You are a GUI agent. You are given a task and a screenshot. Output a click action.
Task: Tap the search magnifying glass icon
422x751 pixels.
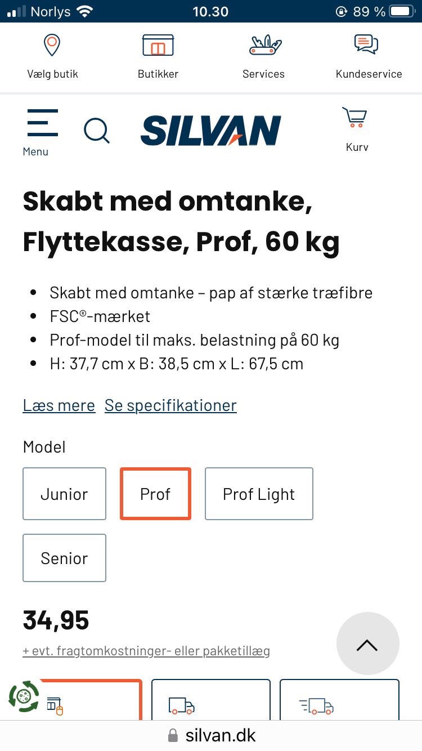tap(97, 131)
